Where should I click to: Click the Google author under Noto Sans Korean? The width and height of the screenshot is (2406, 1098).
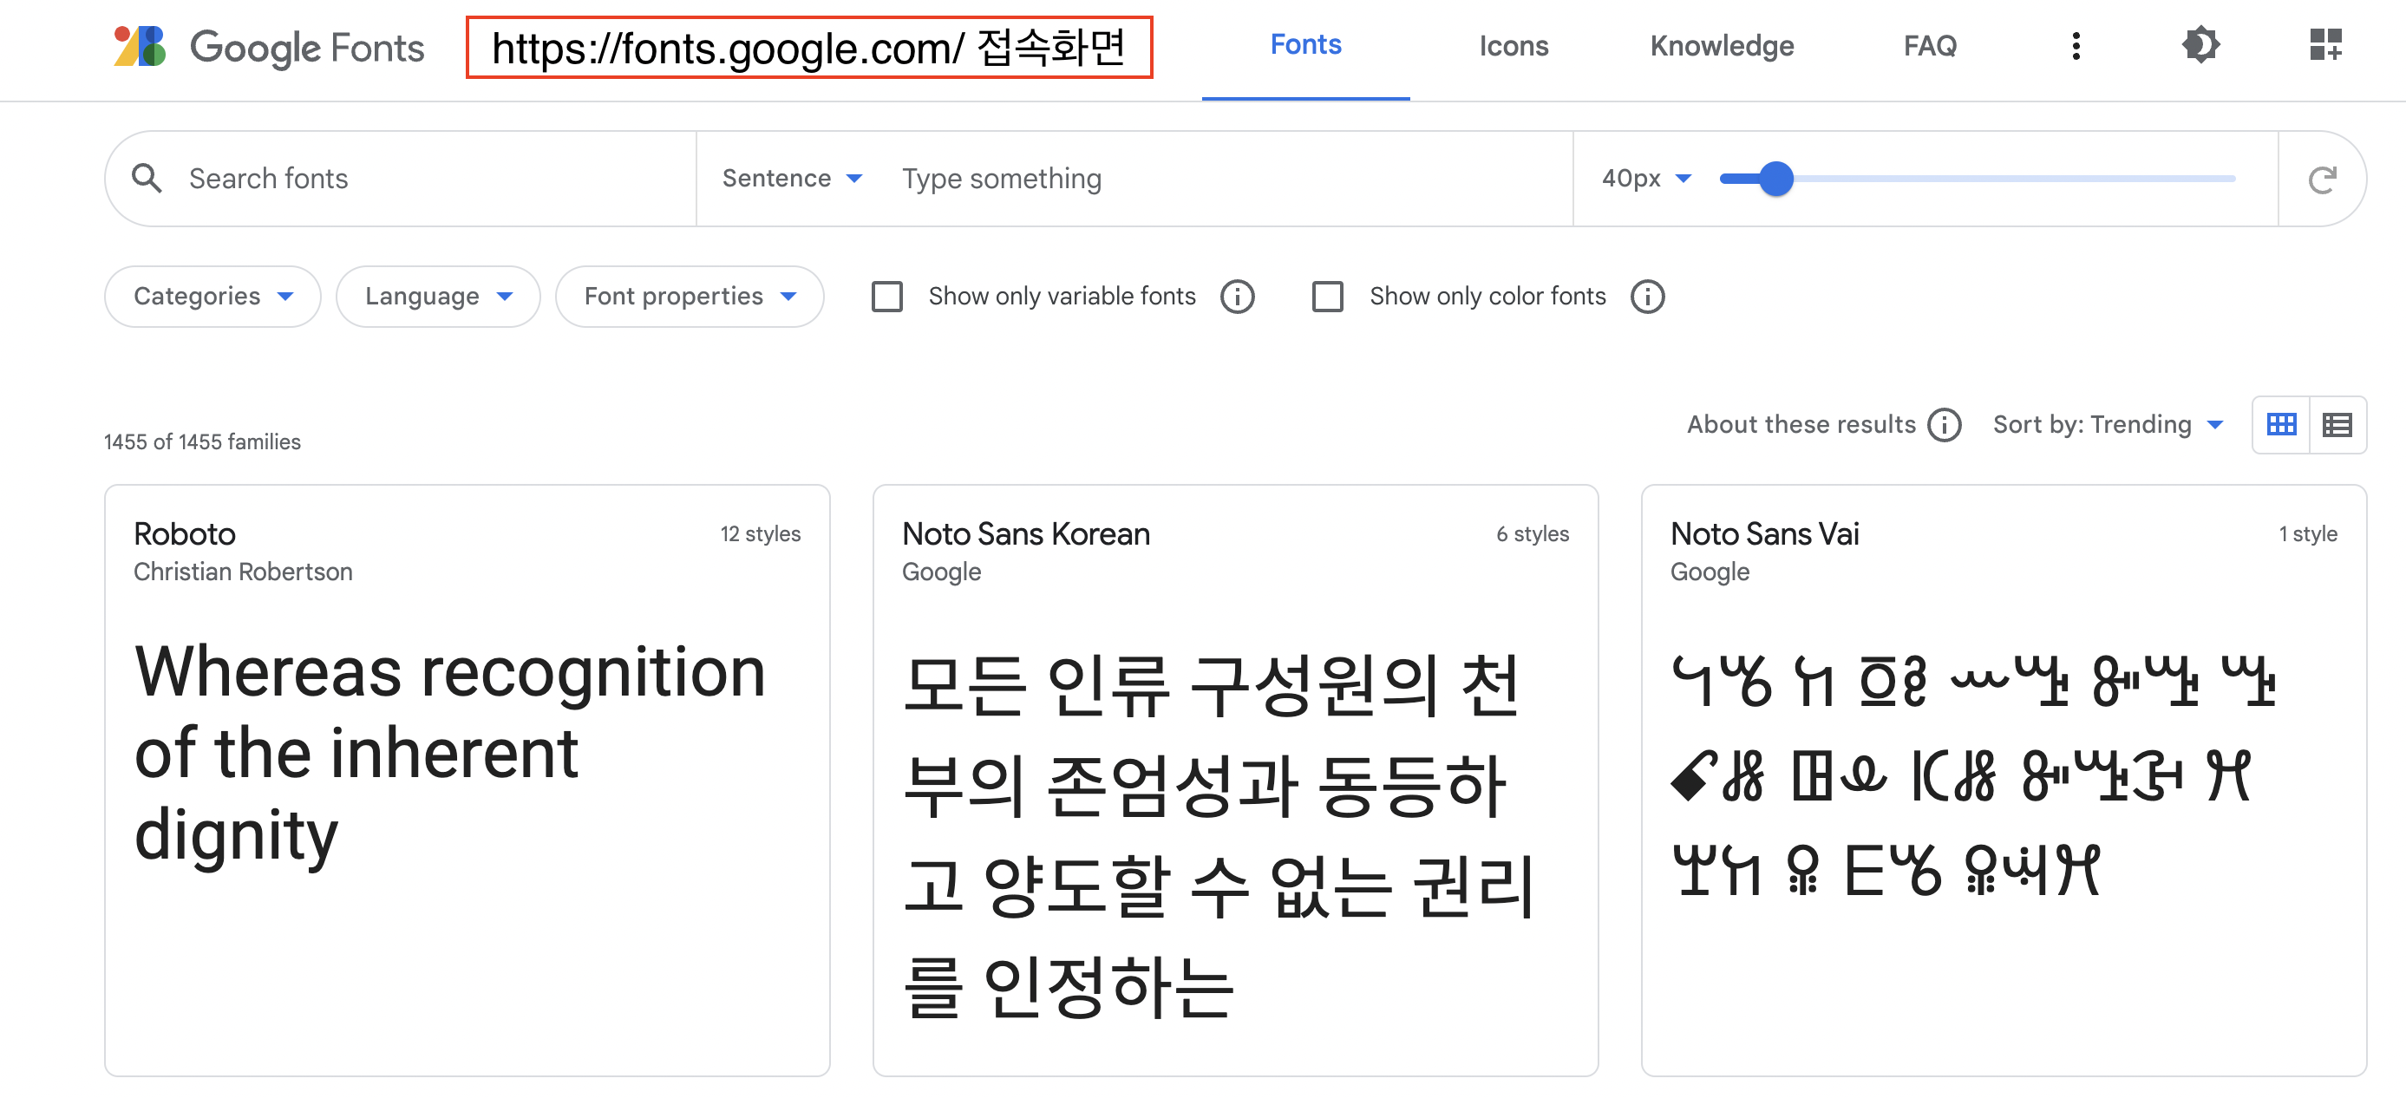(x=940, y=572)
